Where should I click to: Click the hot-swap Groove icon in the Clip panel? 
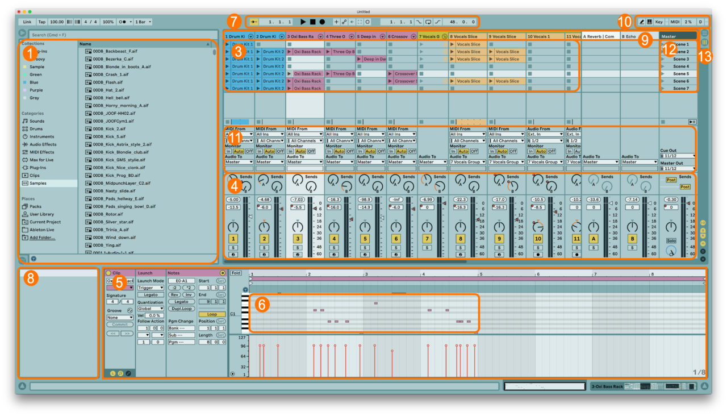[x=129, y=310]
